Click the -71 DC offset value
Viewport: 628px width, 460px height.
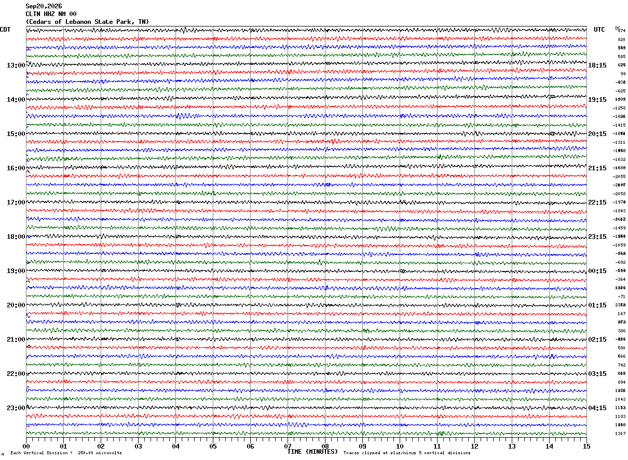pos(621,296)
